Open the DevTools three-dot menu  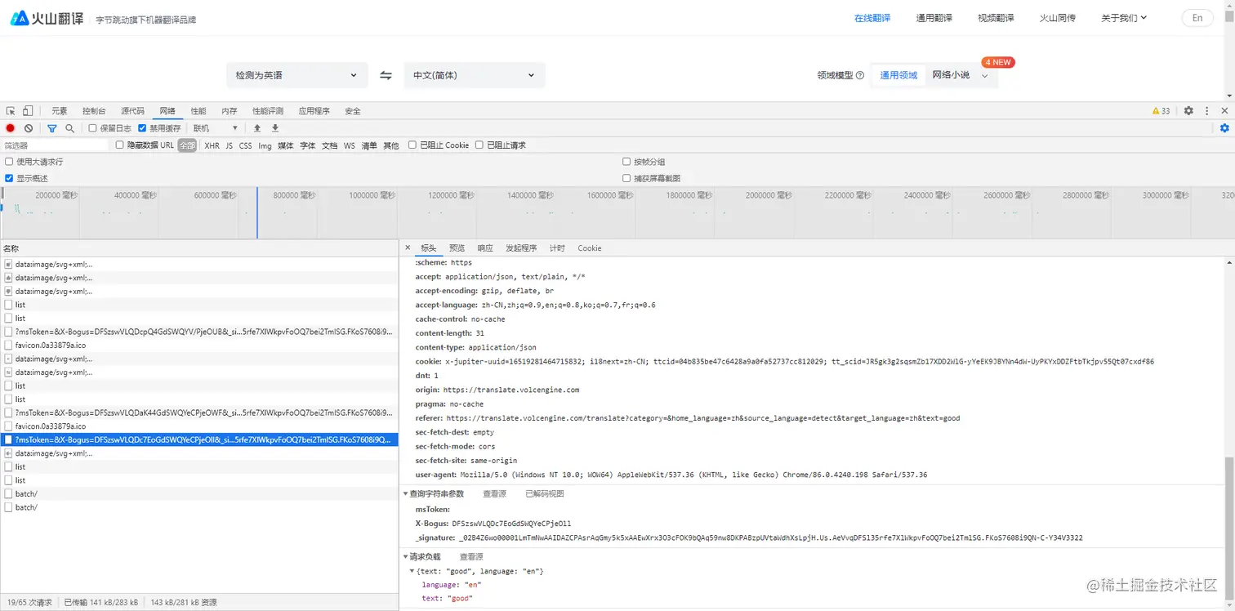1207,111
